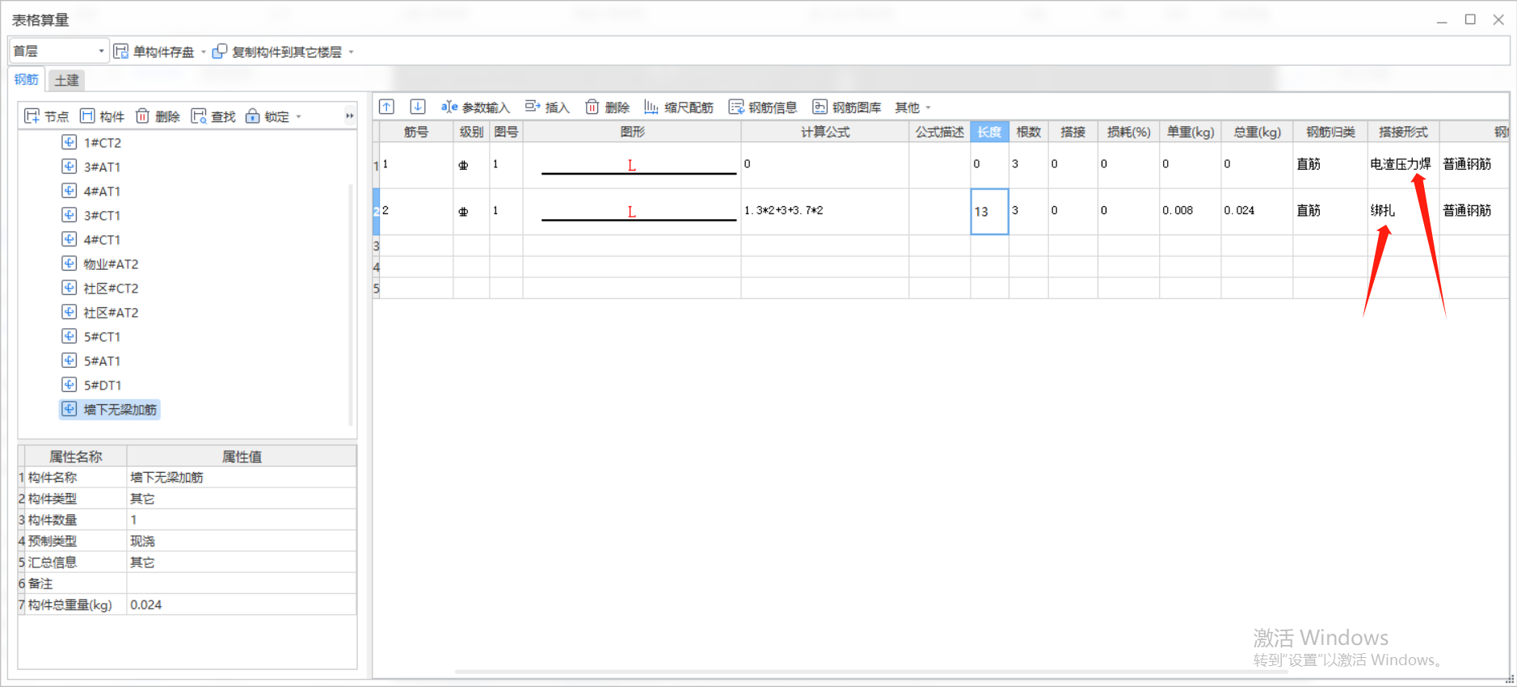
Task: Select tree item 4#CT1
Action: click(x=102, y=240)
